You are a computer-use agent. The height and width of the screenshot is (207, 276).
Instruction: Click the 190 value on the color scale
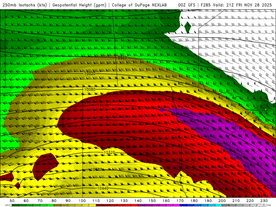tap(208, 201)
